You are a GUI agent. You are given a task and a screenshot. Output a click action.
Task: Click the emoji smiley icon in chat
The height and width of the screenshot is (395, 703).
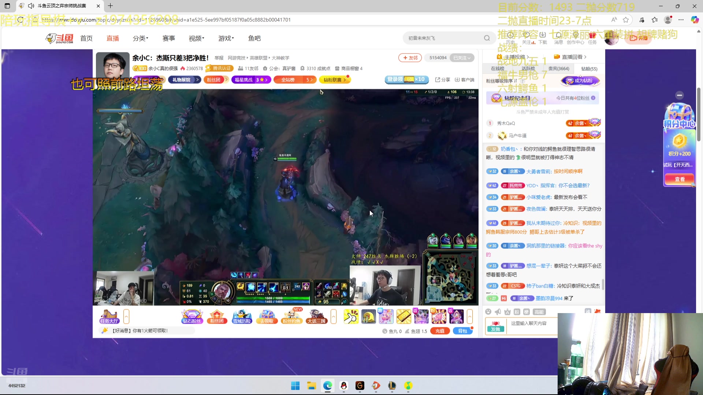click(488, 312)
